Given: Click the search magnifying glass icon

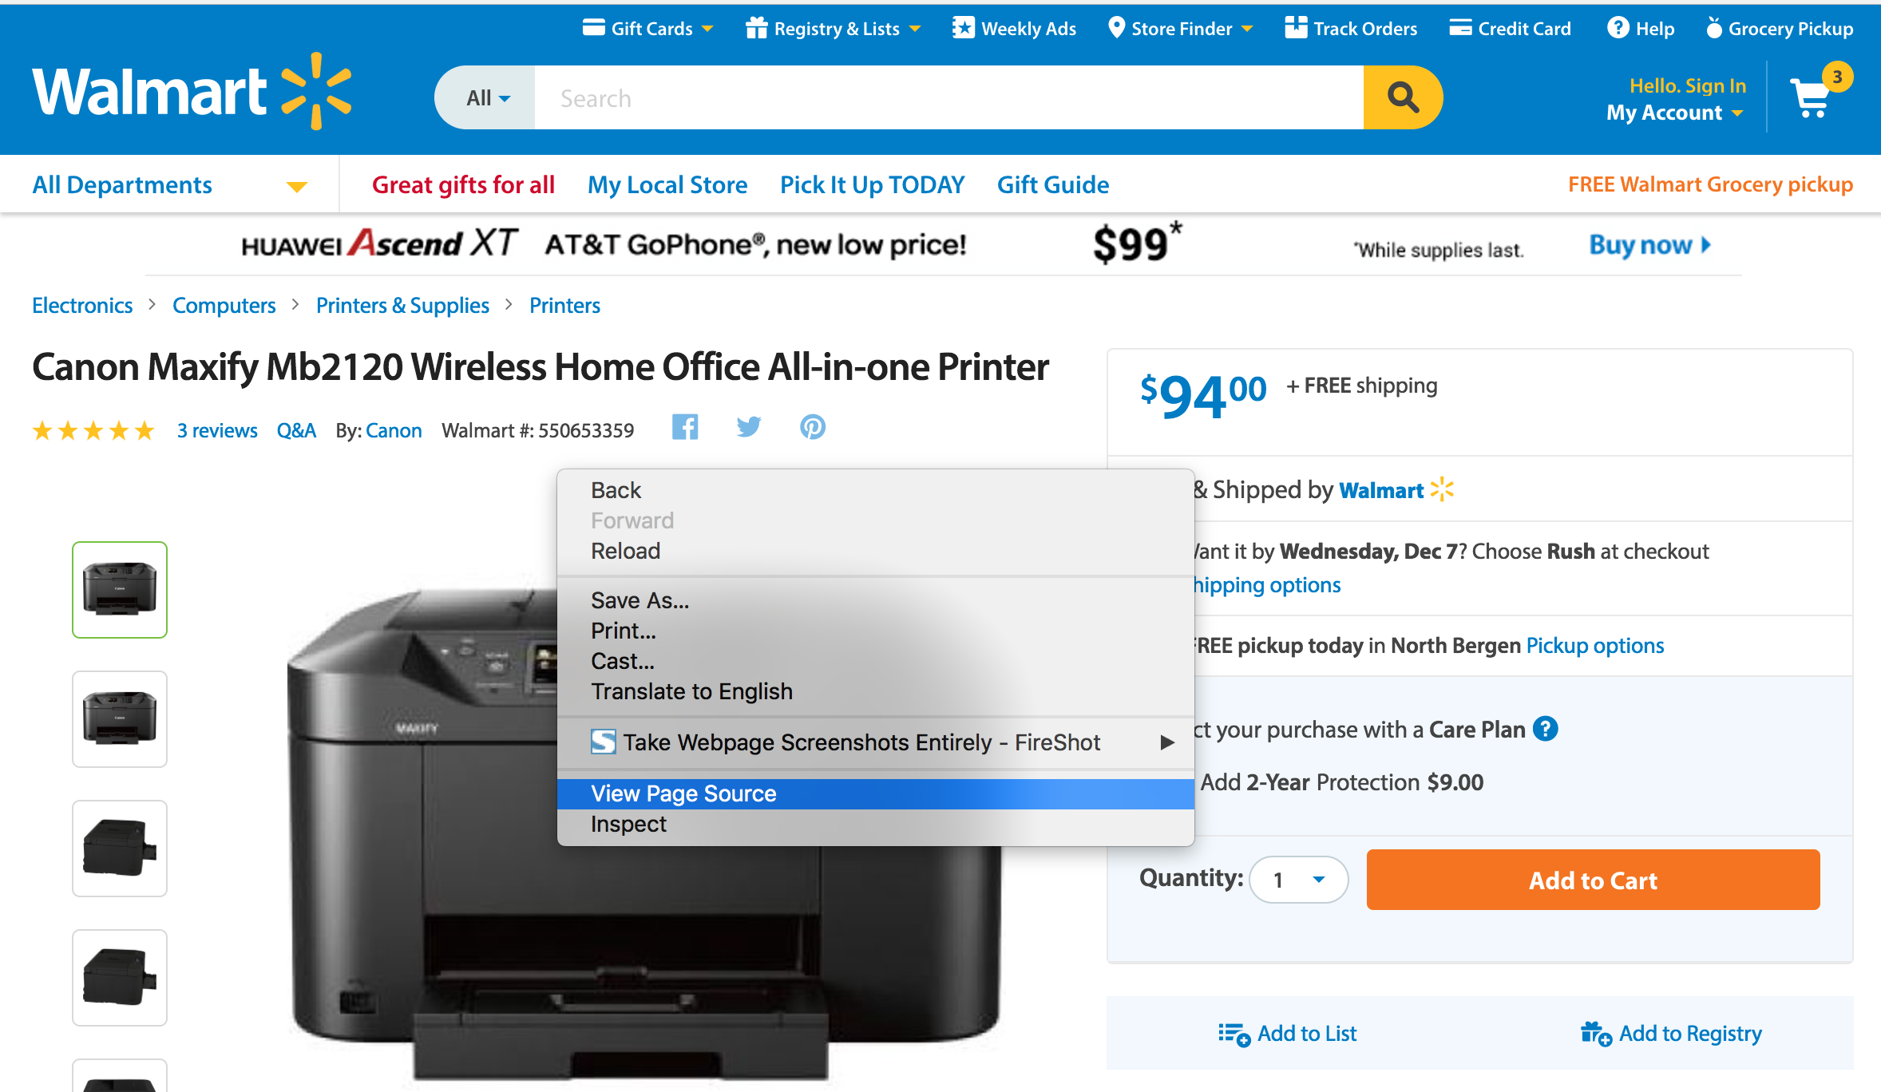Looking at the screenshot, I should click(1401, 97).
